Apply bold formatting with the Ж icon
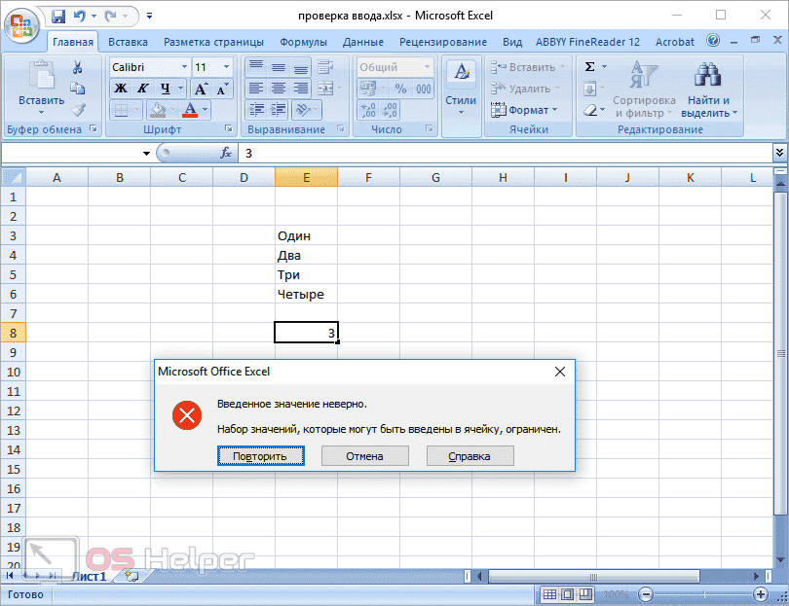The image size is (789, 606). (119, 87)
